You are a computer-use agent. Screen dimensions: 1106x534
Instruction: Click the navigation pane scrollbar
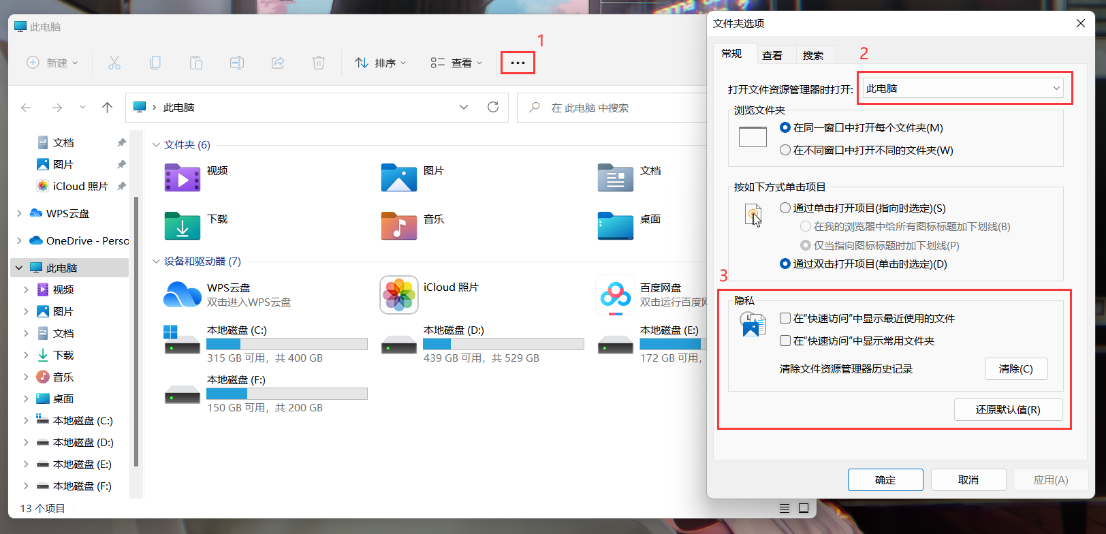(x=136, y=332)
